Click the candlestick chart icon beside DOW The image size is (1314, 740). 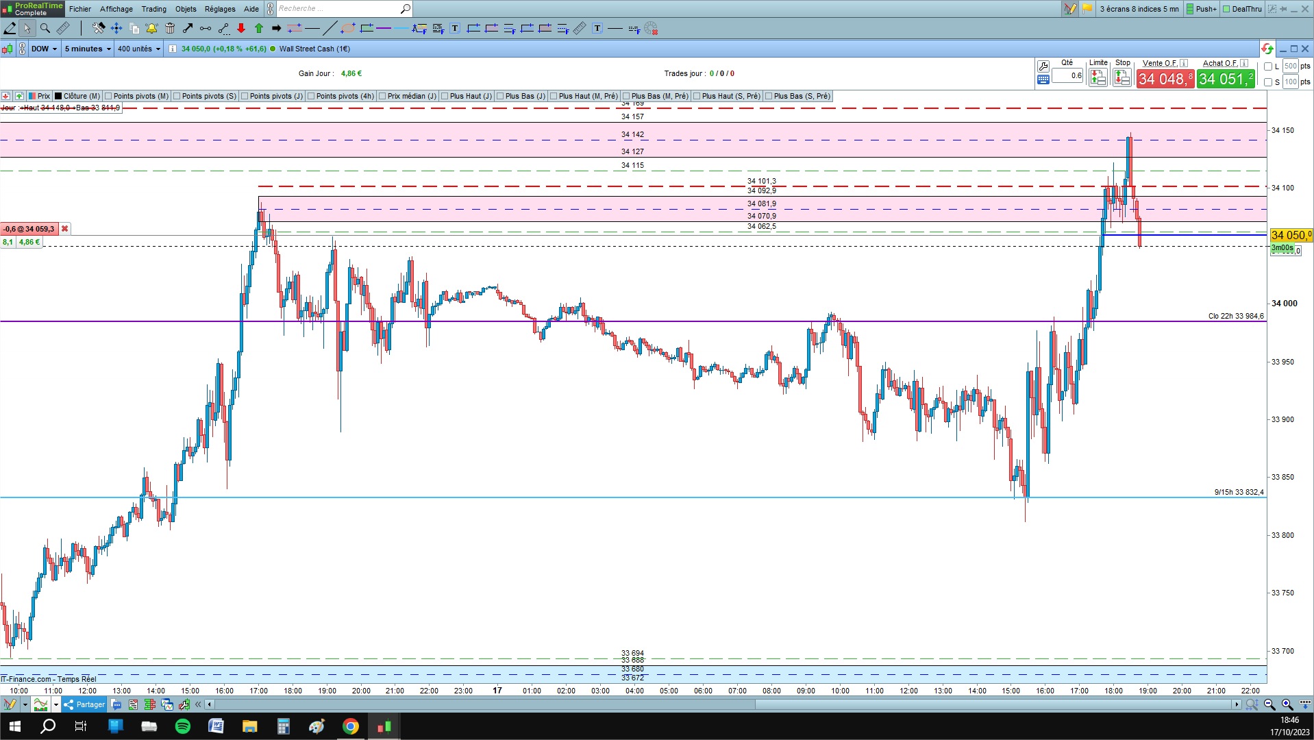[x=8, y=49]
